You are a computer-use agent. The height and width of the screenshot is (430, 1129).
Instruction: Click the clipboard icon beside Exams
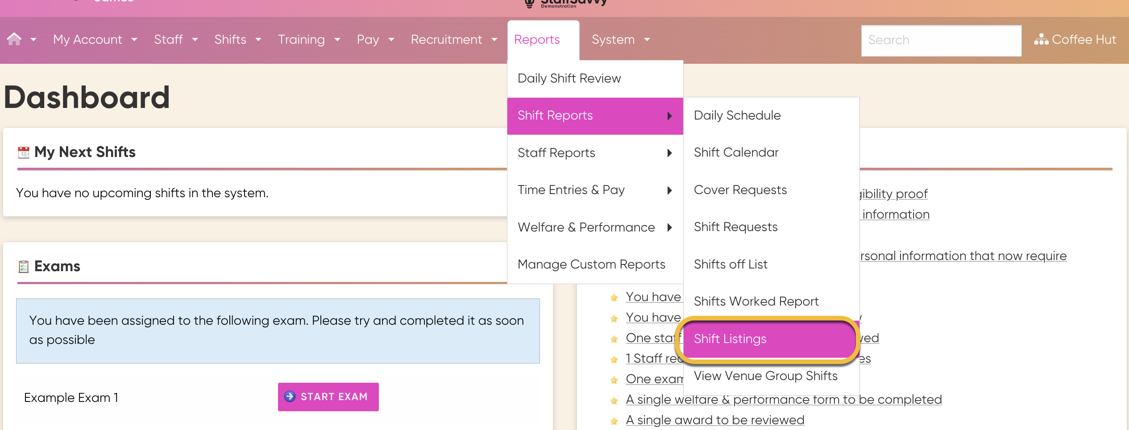(x=24, y=267)
